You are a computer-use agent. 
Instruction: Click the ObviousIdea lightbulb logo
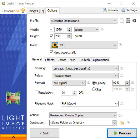pos(13,11)
